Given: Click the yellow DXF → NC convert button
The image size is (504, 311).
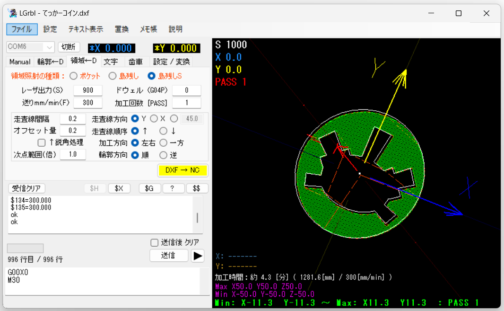Looking at the screenshot, I should (182, 170).
